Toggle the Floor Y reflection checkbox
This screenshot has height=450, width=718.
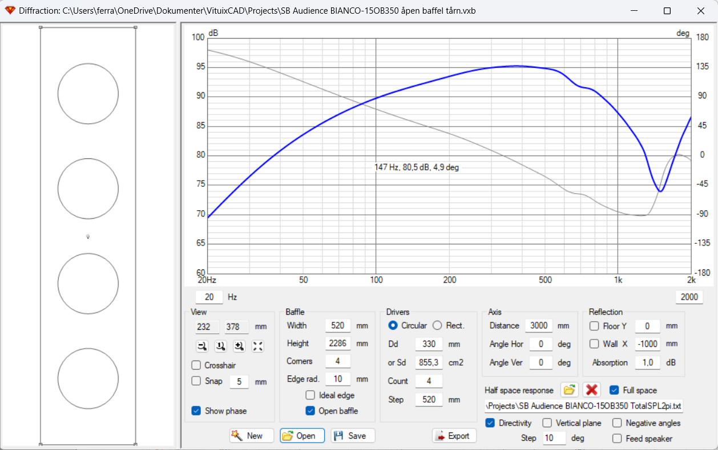pos(594,326)
